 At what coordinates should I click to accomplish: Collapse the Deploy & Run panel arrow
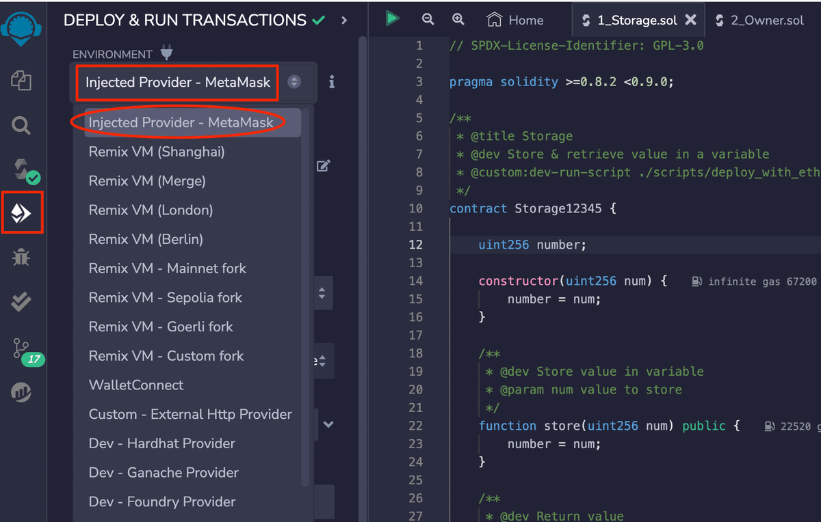click(344, 20)
